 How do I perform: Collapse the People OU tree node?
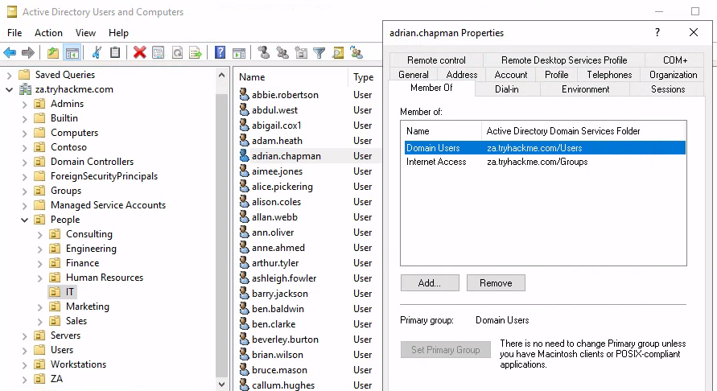click(24, 220)
